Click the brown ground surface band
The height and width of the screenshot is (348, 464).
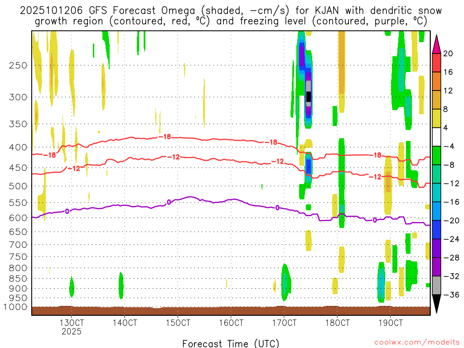pyautogui.click(x=231, y=311)
